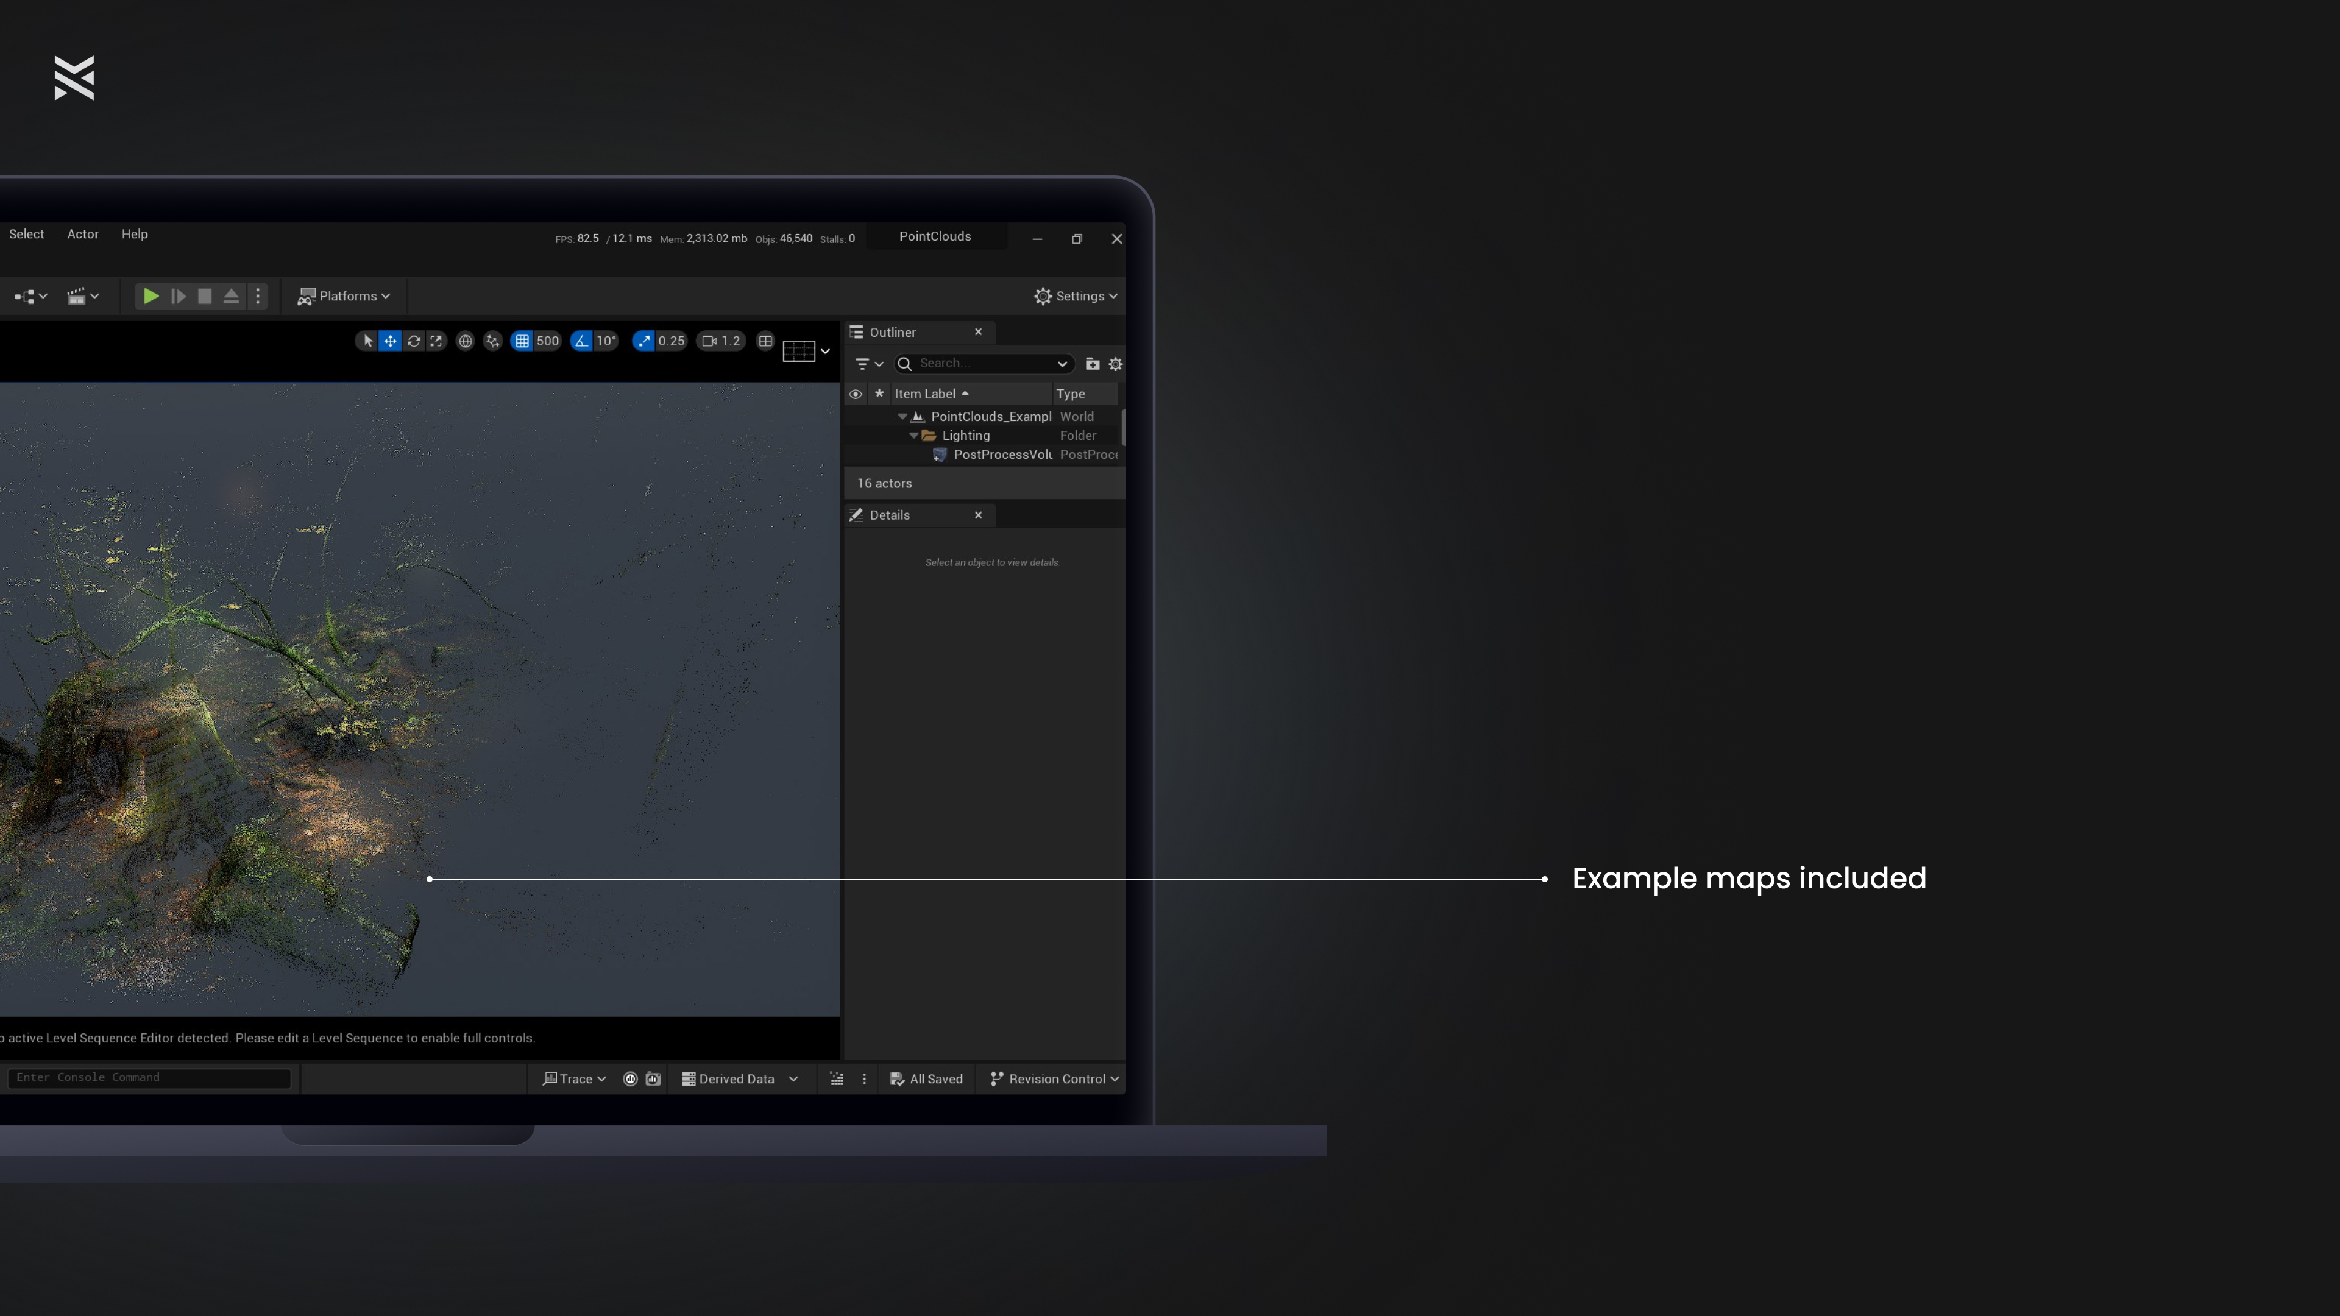
Task: Open Outliner settings gear
Action: pyautogui.click(x=1116, y=364)
